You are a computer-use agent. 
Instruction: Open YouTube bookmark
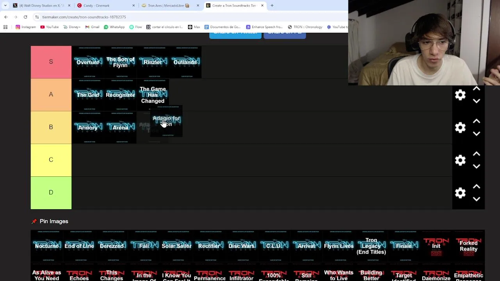[x=49, y=27]
